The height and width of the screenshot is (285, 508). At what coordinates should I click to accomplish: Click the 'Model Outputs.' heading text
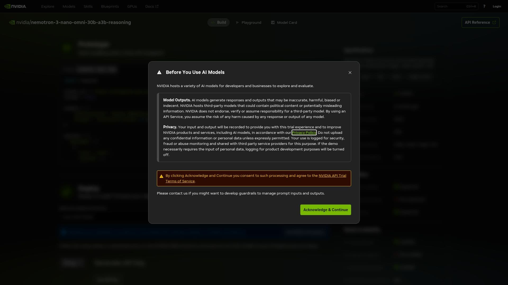pyautogui.click(x=177, y=100)
